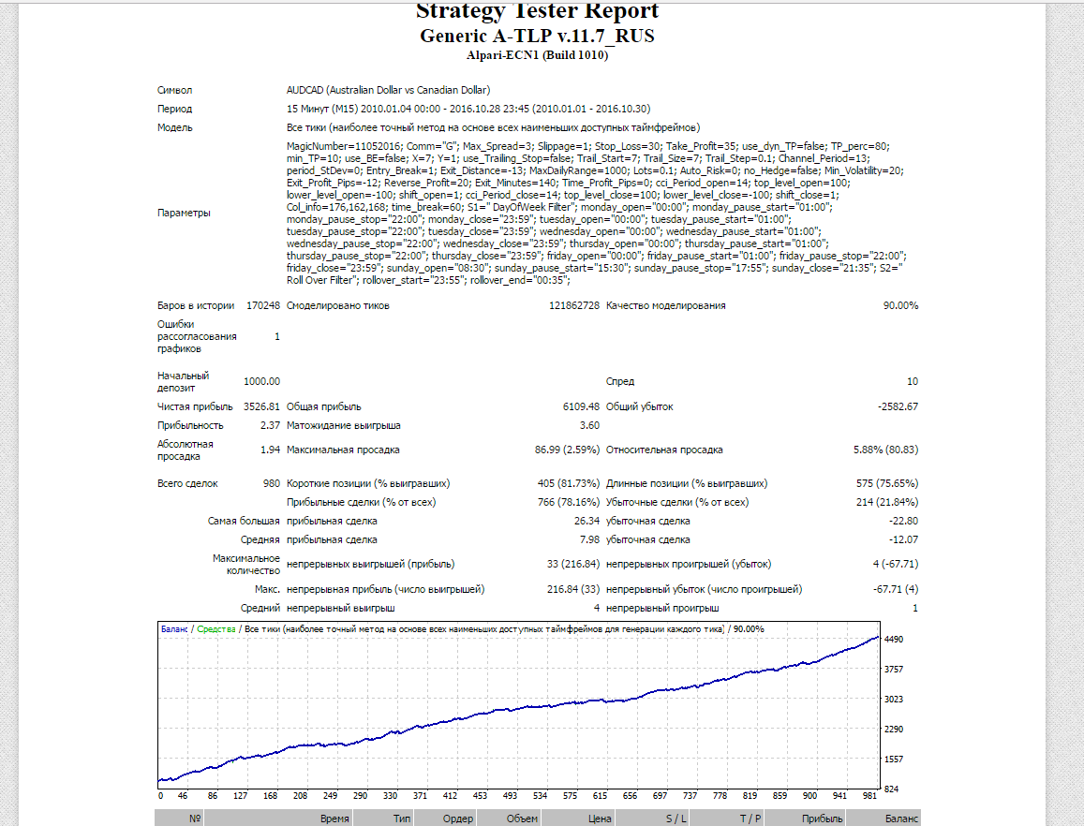Viewport: 1084px width, 826px height.
Task: Select the 15 Минут (M15) period value
Action: point(468,109)
